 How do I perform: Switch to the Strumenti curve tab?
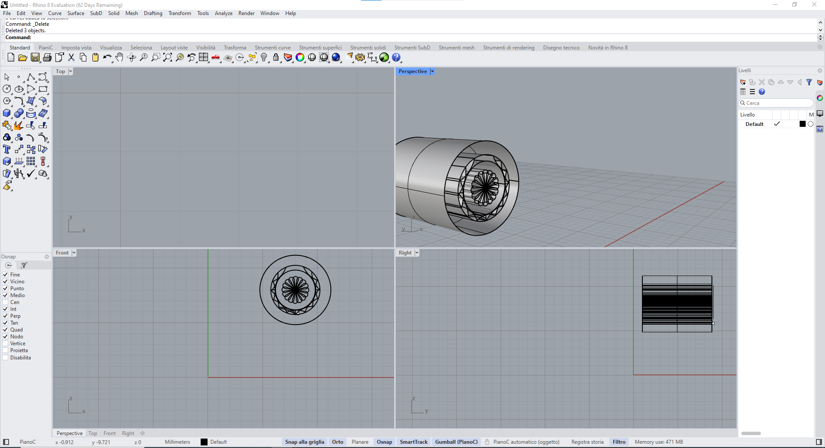click(x=272, y=48)
